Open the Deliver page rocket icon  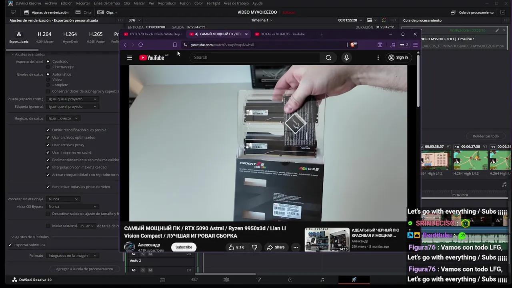pyautogui.click(x=354, y=280)
